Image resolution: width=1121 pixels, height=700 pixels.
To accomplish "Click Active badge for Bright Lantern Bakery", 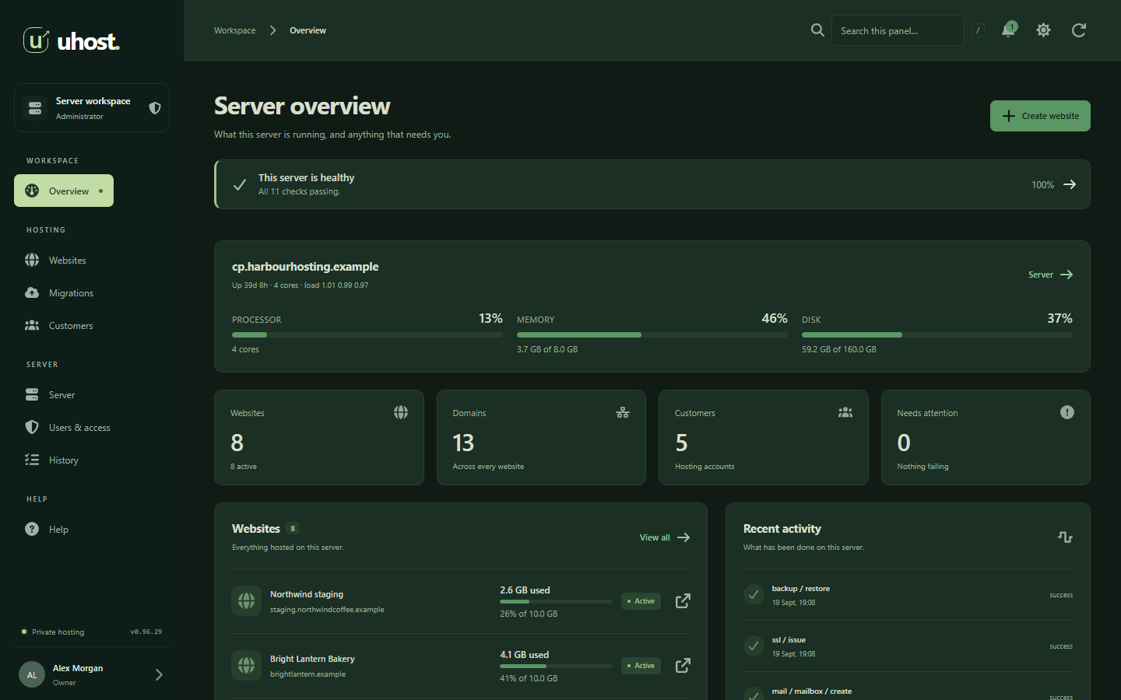I will click(x=641, y=666).
